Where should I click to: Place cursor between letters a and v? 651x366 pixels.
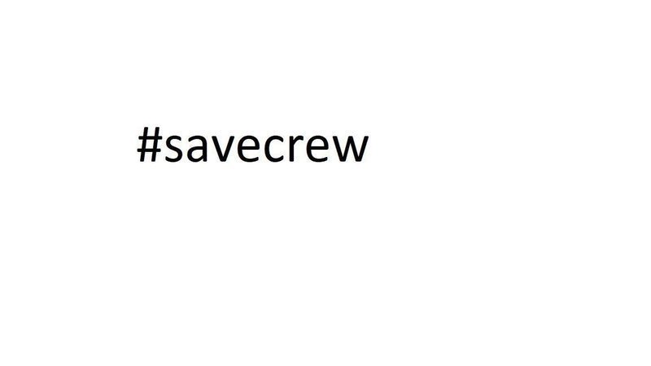[x=209, y=149]
